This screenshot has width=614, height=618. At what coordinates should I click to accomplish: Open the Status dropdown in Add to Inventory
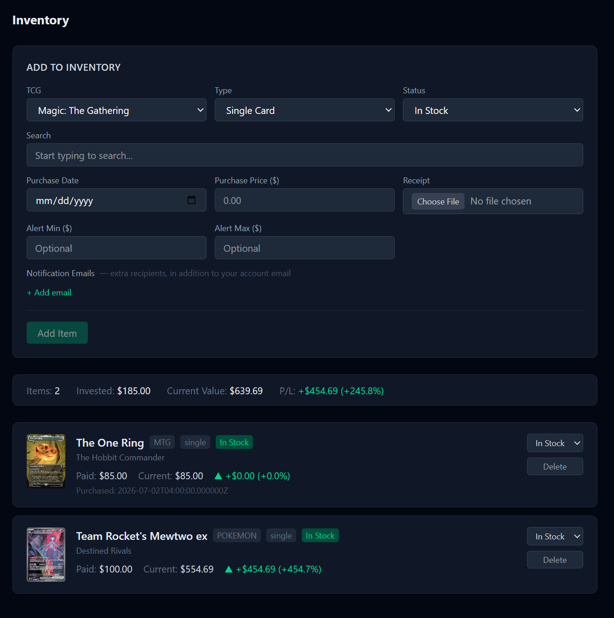coord(493,110)
